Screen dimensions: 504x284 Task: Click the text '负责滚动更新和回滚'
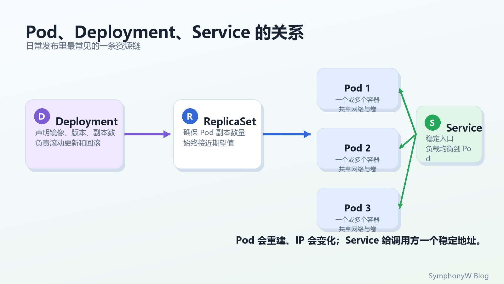point(68,143)
